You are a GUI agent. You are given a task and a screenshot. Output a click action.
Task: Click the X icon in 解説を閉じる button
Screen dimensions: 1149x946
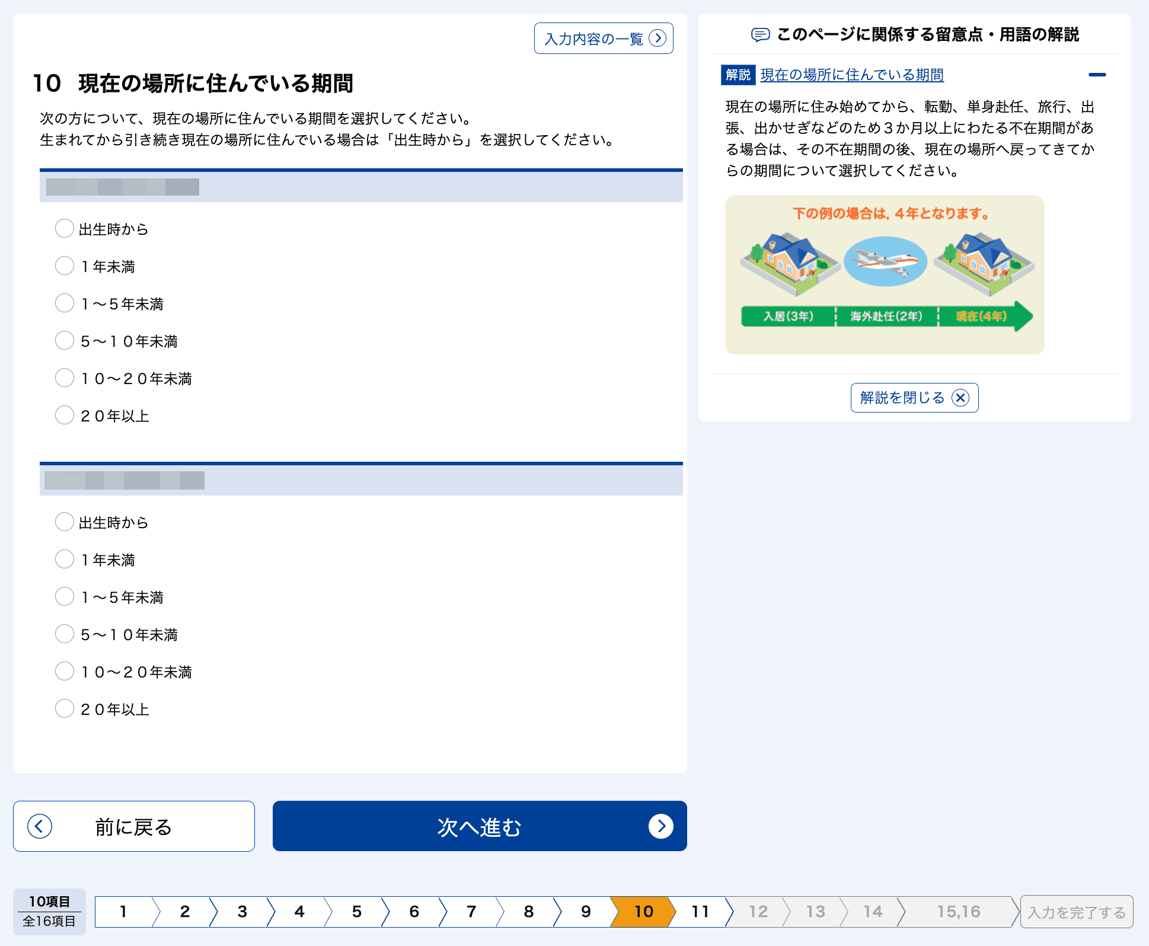click(x=962, y=398)
